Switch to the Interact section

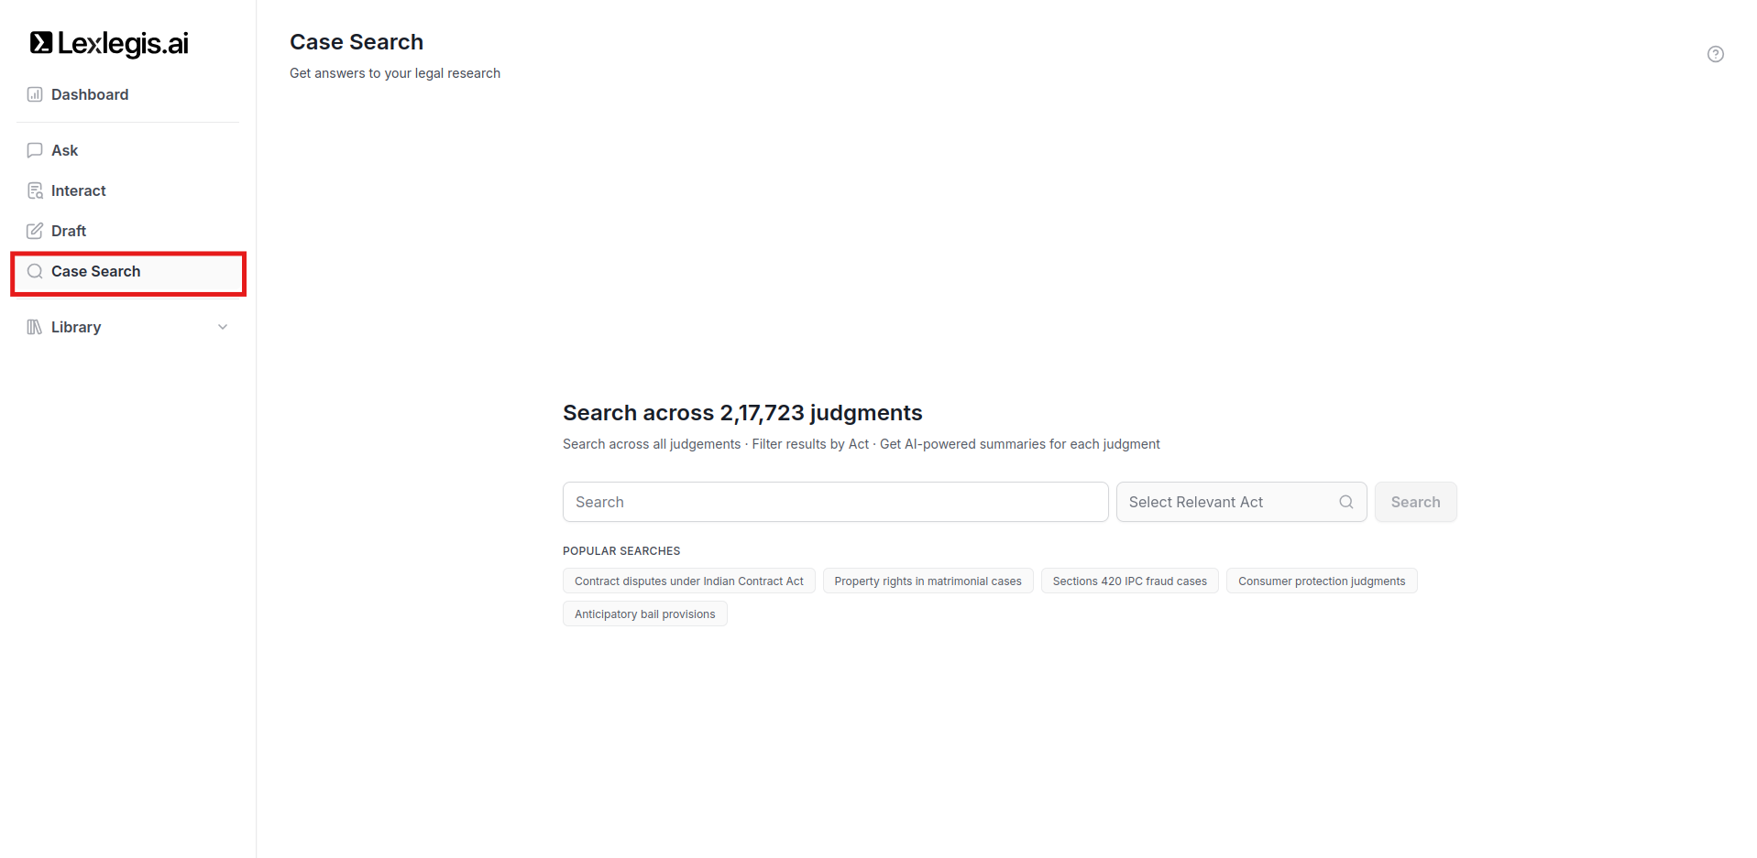(79, 190)
